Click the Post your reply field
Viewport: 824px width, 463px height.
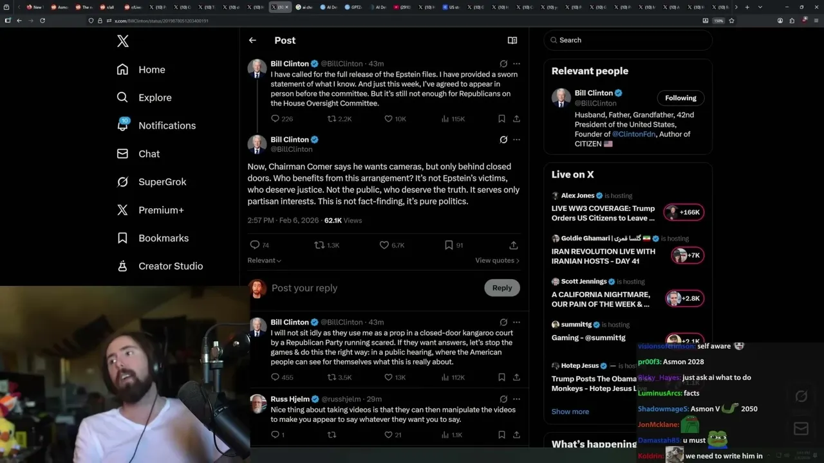pos(374,288)
